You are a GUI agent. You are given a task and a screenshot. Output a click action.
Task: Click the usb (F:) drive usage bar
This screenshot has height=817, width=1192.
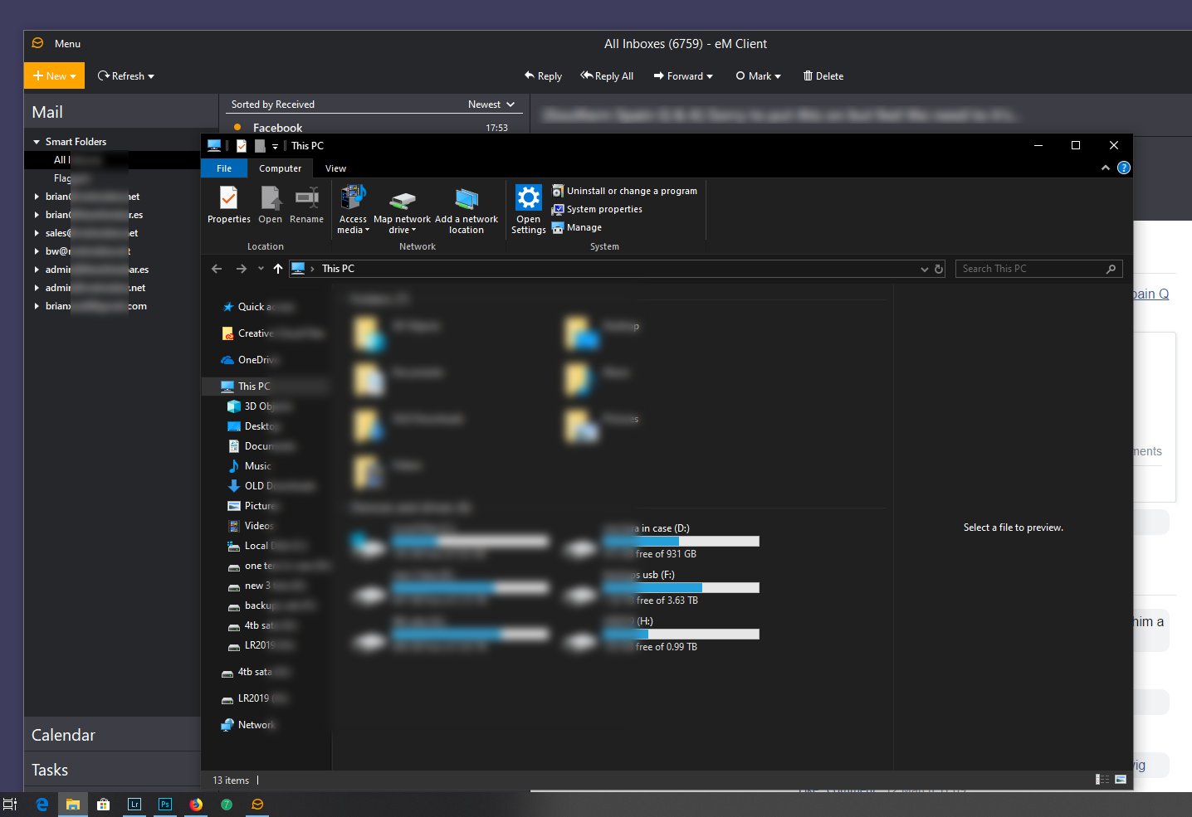pyautogui.click(x=681, y=588)
